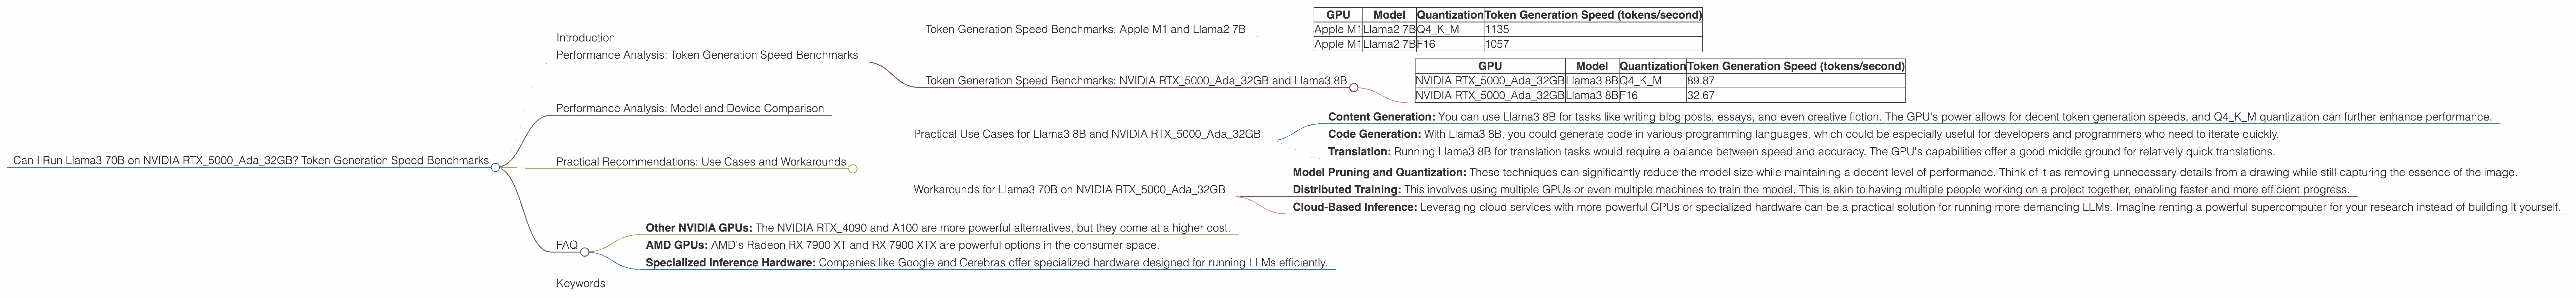2576x298 pixels.
Task: Click 'Apple M1' cell in the 1057 row
Action: pyautogui.click(x=1338, y=44)
